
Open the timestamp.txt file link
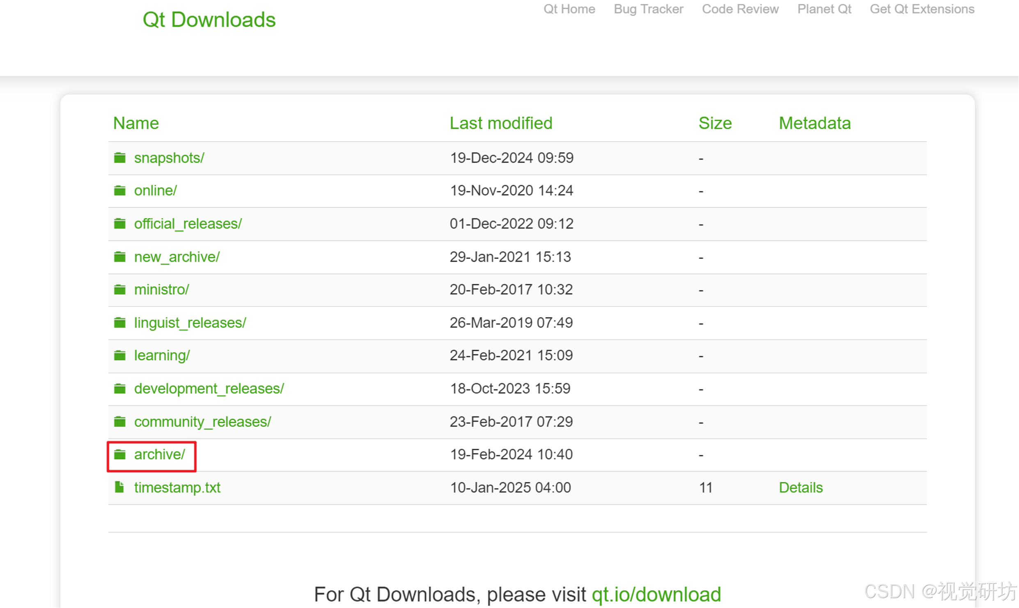coord(177,487)
